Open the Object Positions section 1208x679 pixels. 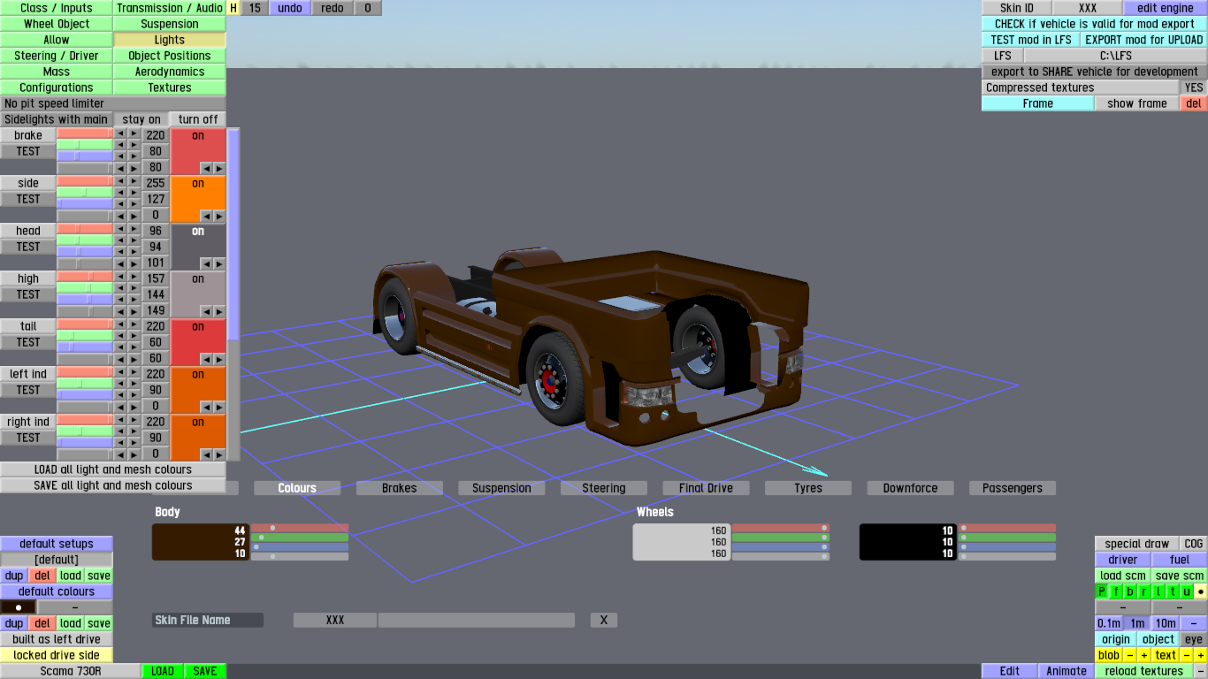[170, 56]
